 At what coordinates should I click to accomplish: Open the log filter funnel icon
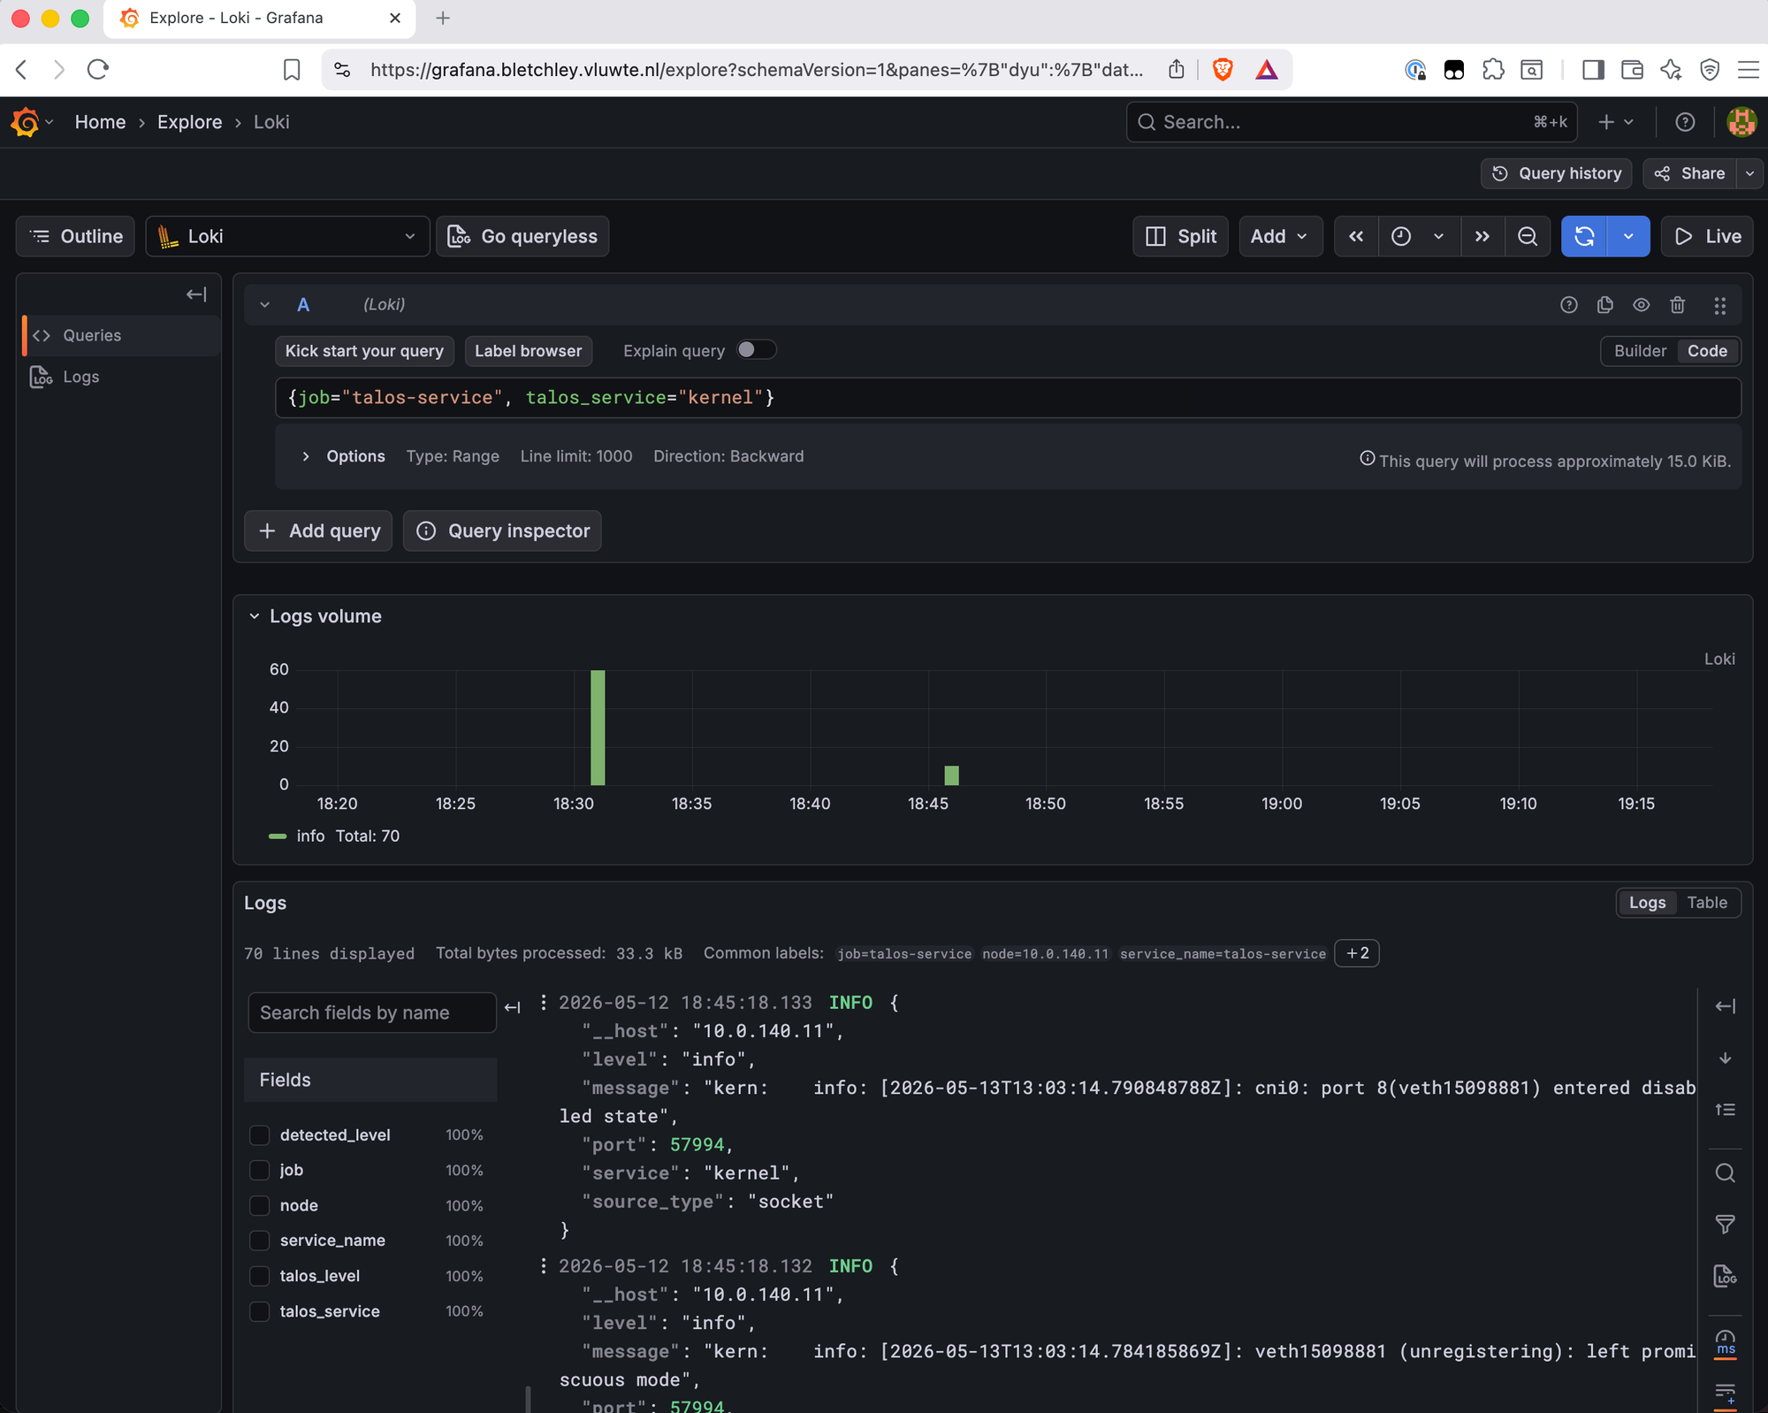1725,1225
